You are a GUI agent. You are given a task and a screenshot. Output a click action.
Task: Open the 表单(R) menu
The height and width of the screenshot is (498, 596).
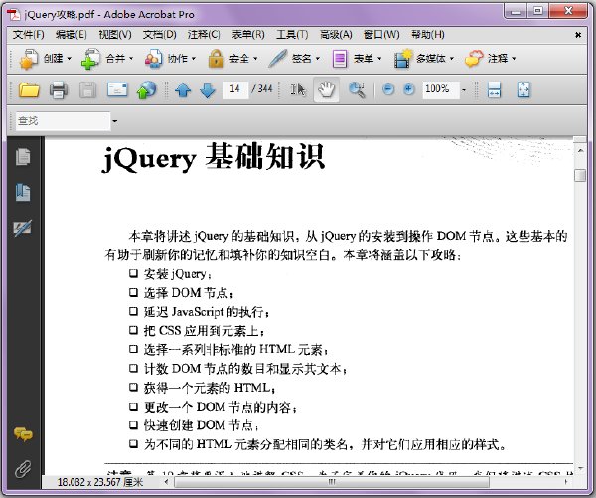[x=248, y=35]
